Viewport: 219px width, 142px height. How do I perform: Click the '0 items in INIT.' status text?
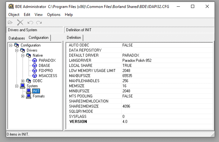(18, 134)
